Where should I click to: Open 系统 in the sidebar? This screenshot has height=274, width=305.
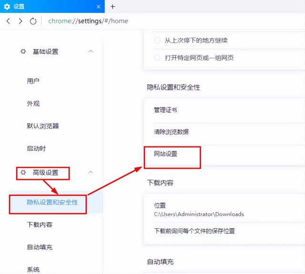[33, 270]
